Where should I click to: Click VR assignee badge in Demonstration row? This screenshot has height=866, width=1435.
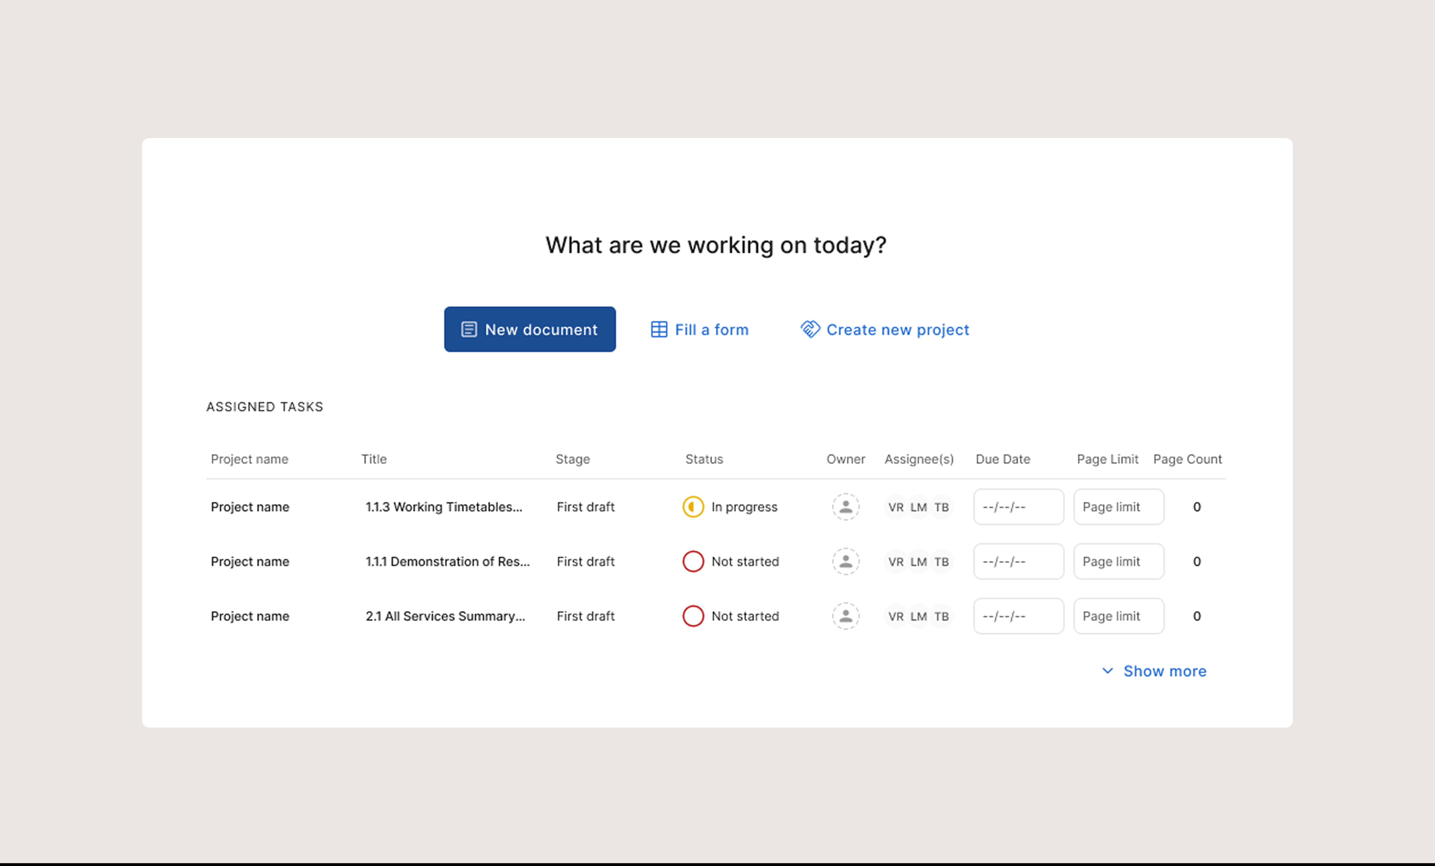point(896,562)
